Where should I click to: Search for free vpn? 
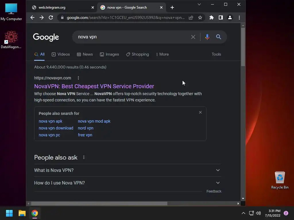(85, 135)
